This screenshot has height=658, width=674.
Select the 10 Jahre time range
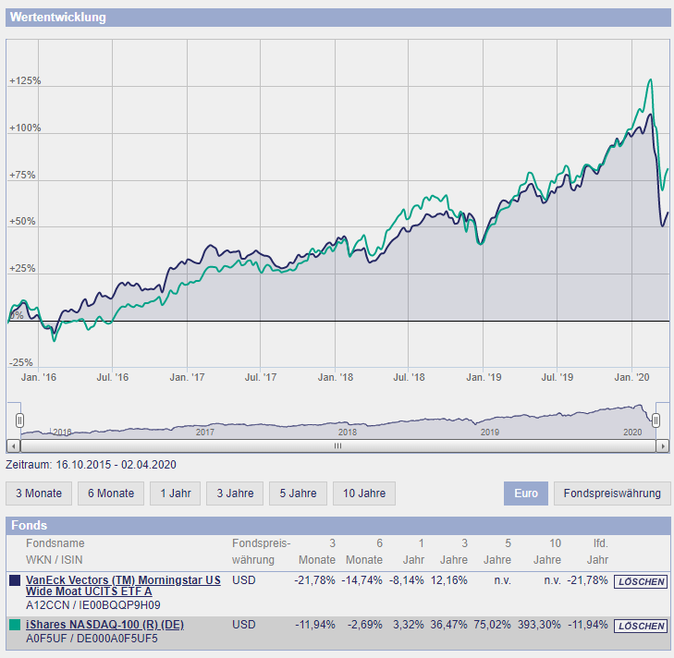(x=364, y=493)
